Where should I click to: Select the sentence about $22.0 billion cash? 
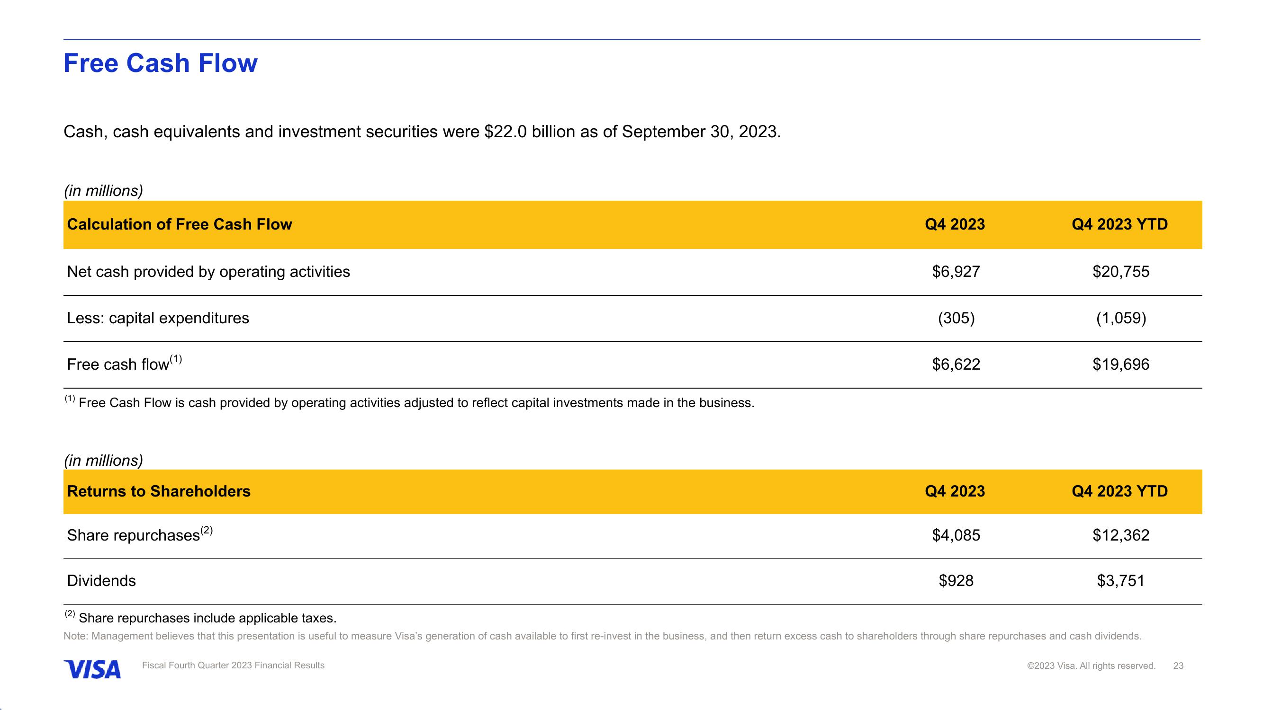(422, 132)
